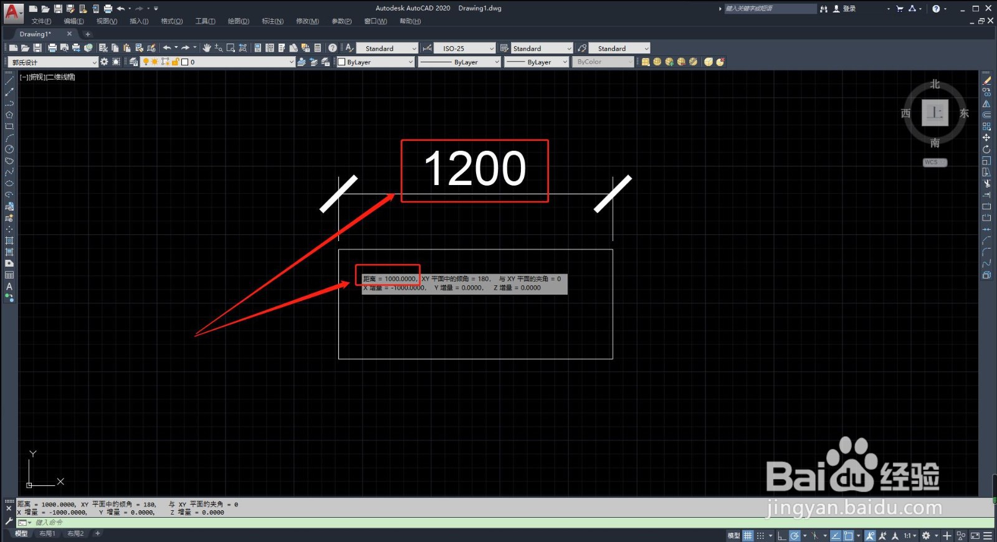Click the 模型 status bar button
This screenshot has height=542, width=997.
tap(733, 536)
